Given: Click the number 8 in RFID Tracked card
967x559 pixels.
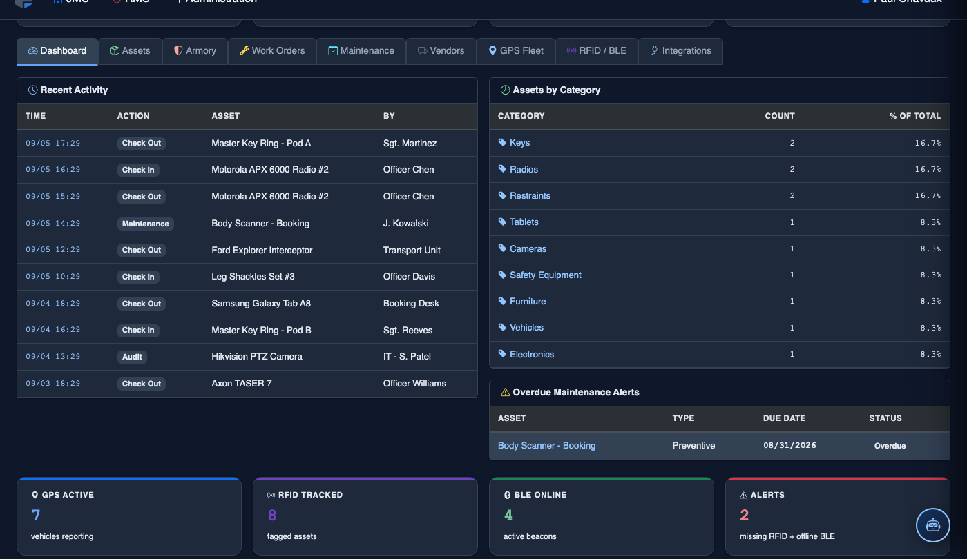Looking at the screenshot, I should [272, 515].
